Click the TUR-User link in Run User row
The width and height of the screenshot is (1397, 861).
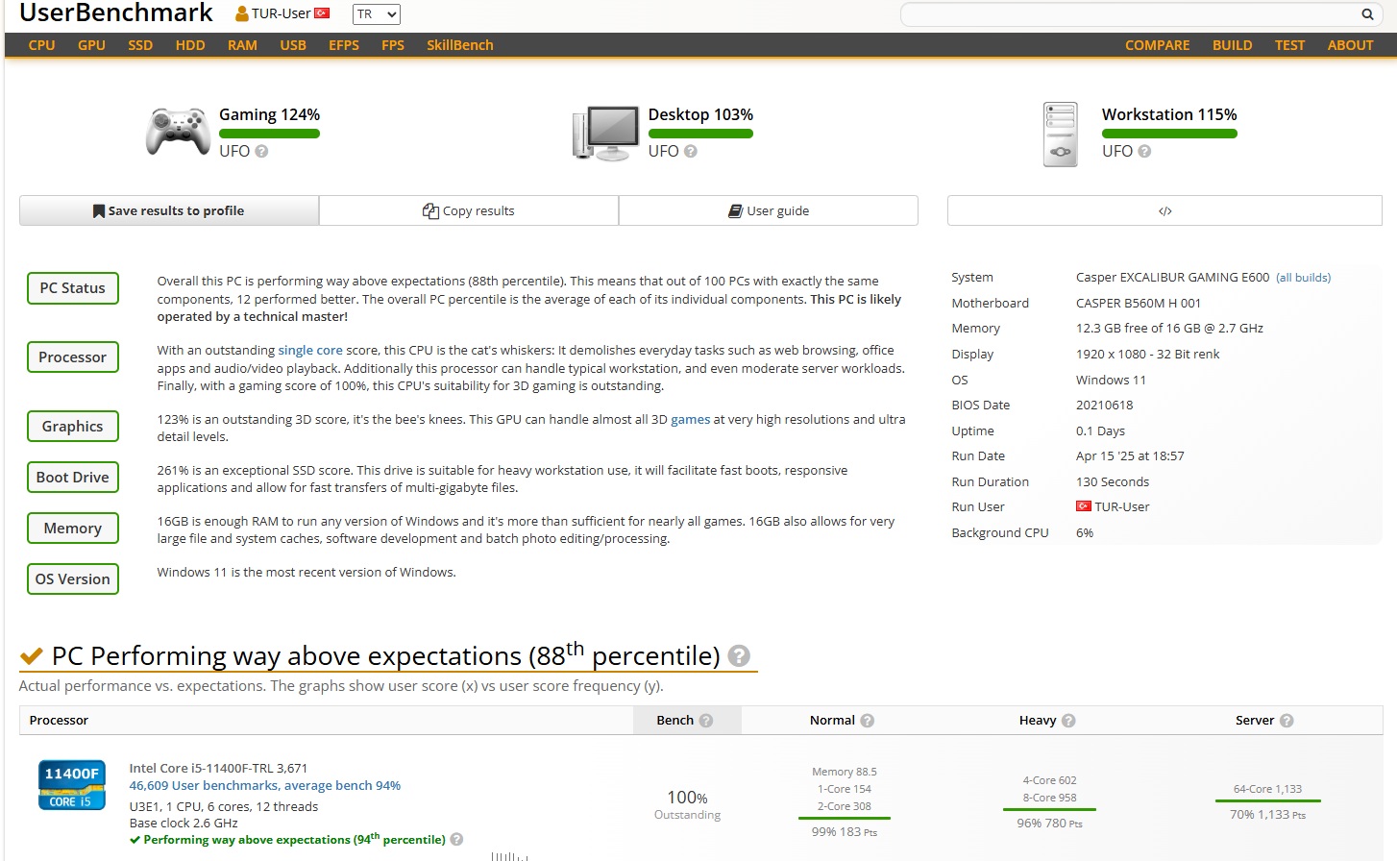pyautogui.click(x=1122, y=506)
